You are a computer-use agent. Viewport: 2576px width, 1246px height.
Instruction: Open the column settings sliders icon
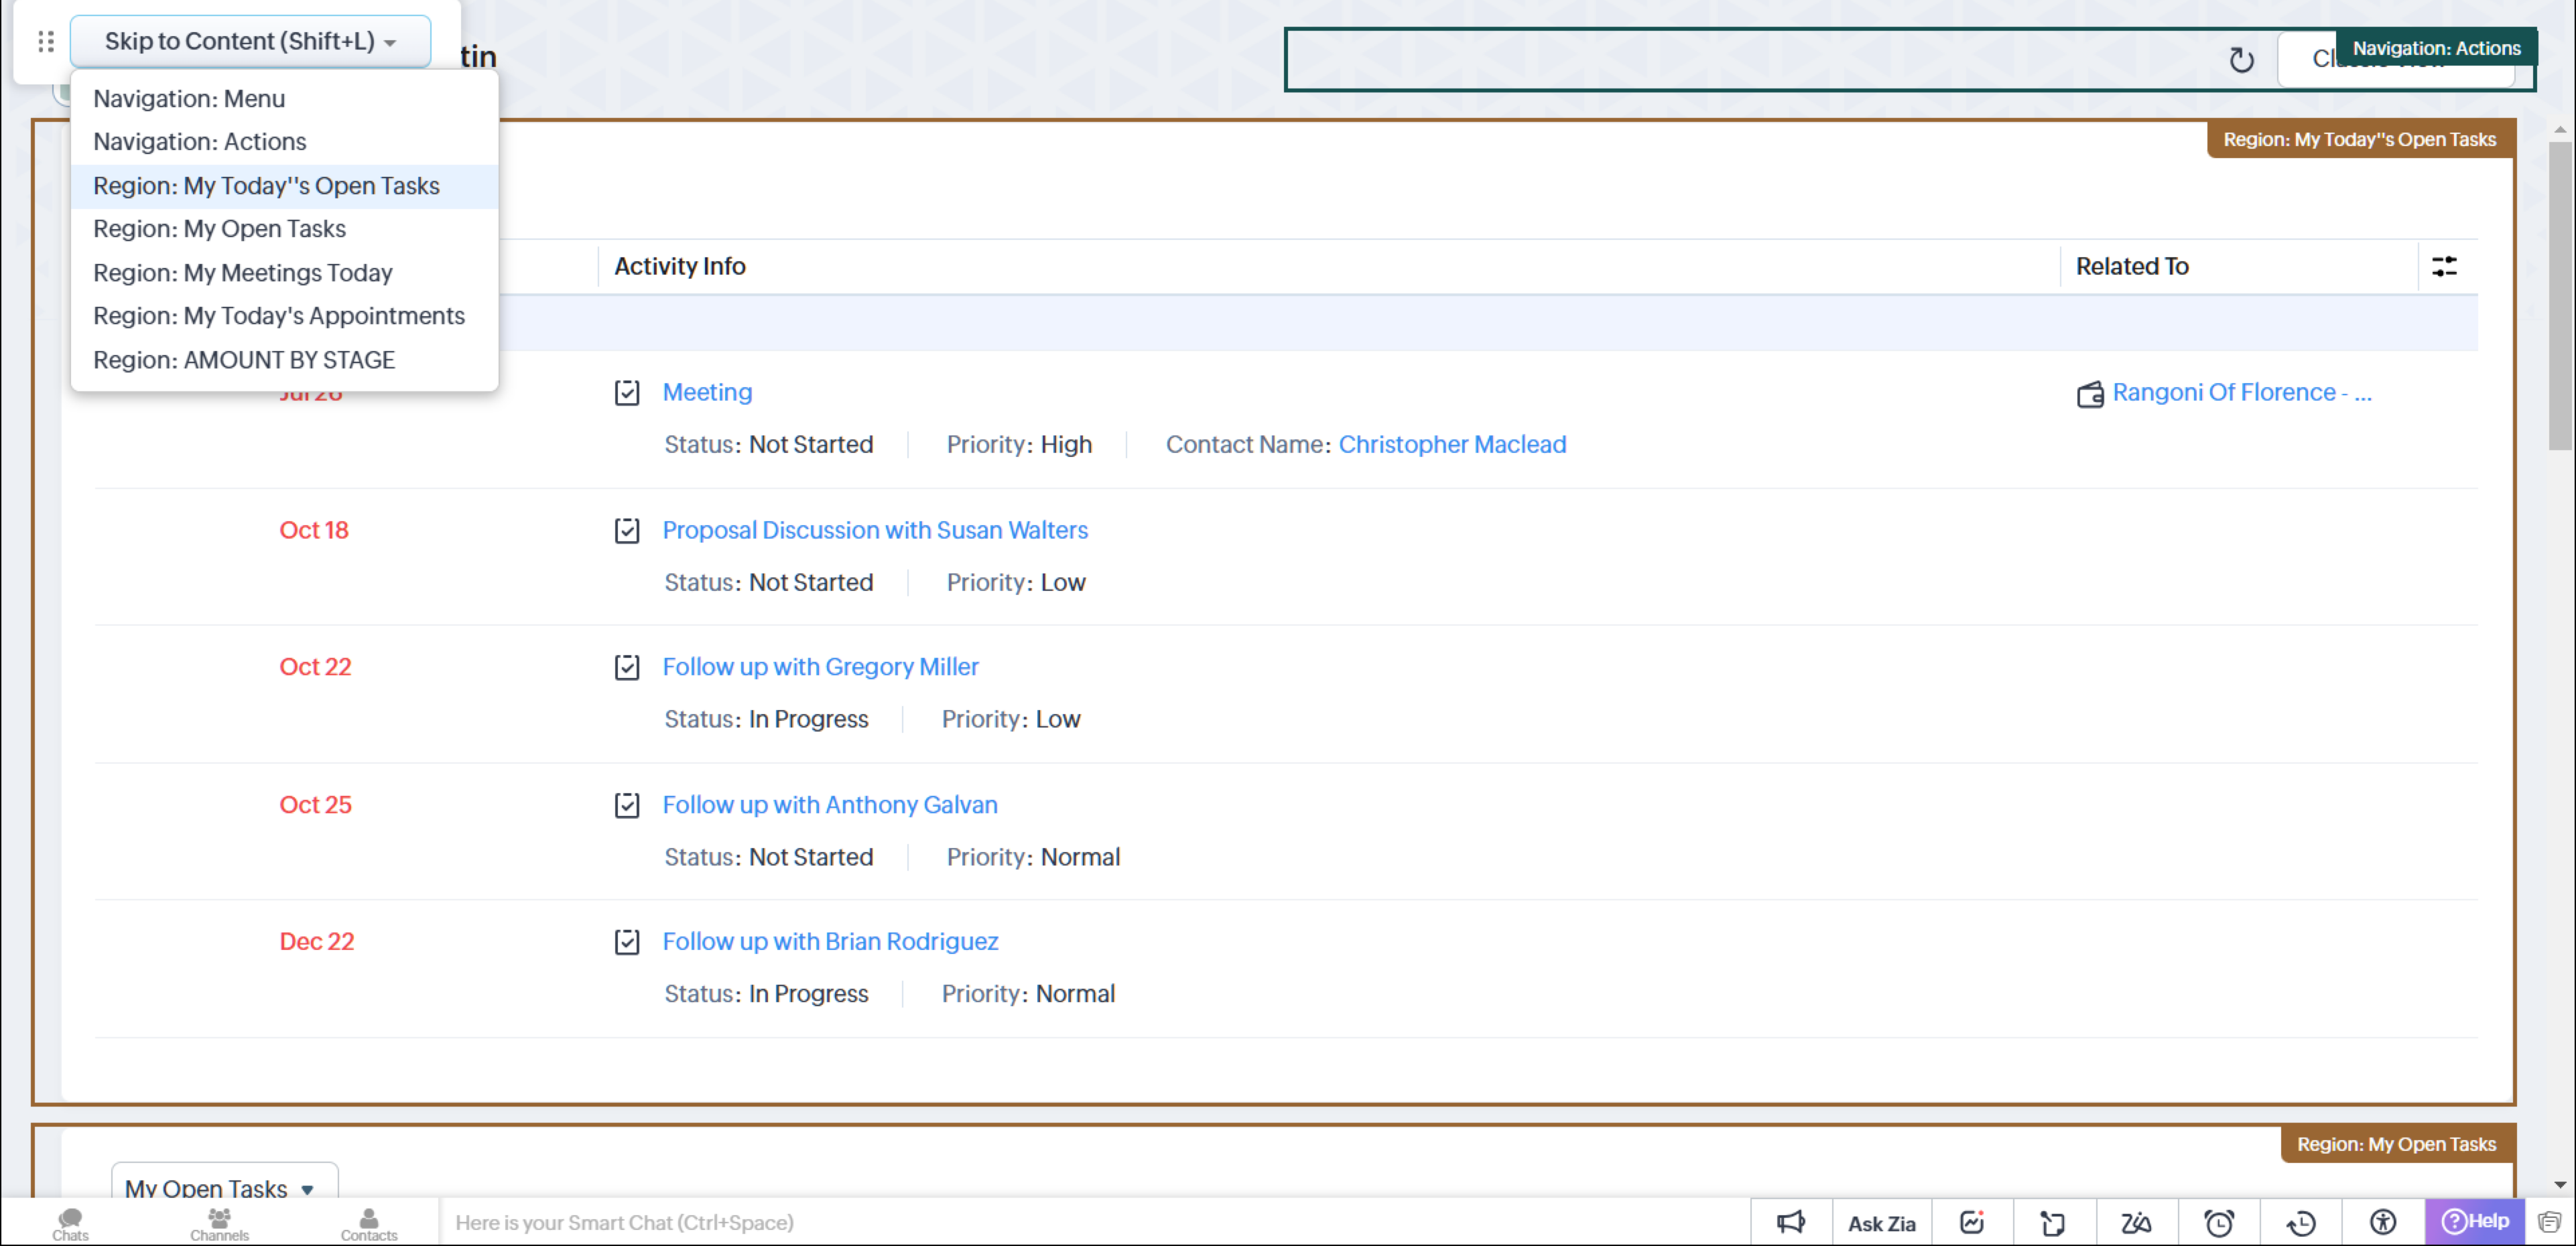(x=2444, y=266)
